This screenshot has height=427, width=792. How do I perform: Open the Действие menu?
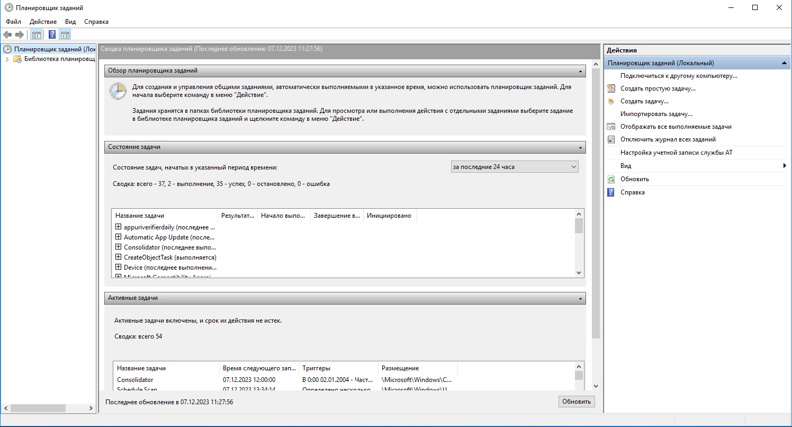coord(43,22)
